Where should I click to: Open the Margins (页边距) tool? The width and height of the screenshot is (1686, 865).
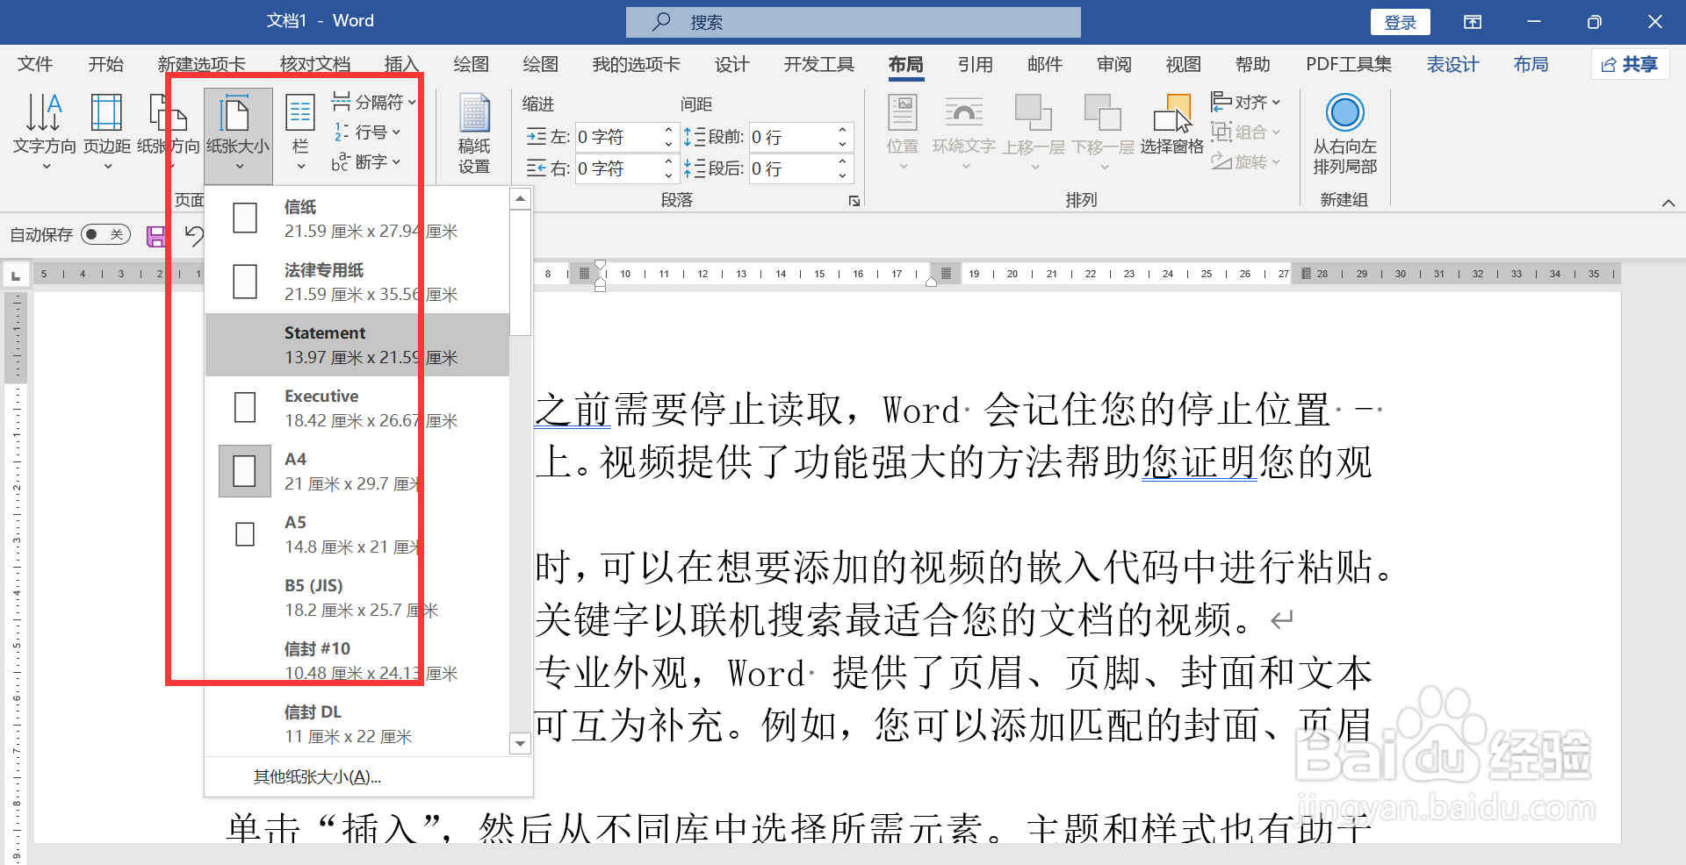[107, 132]
